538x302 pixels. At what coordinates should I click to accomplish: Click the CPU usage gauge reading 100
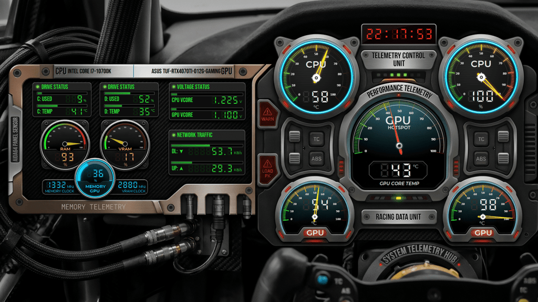pyautogui.click(x=481, y=78)
